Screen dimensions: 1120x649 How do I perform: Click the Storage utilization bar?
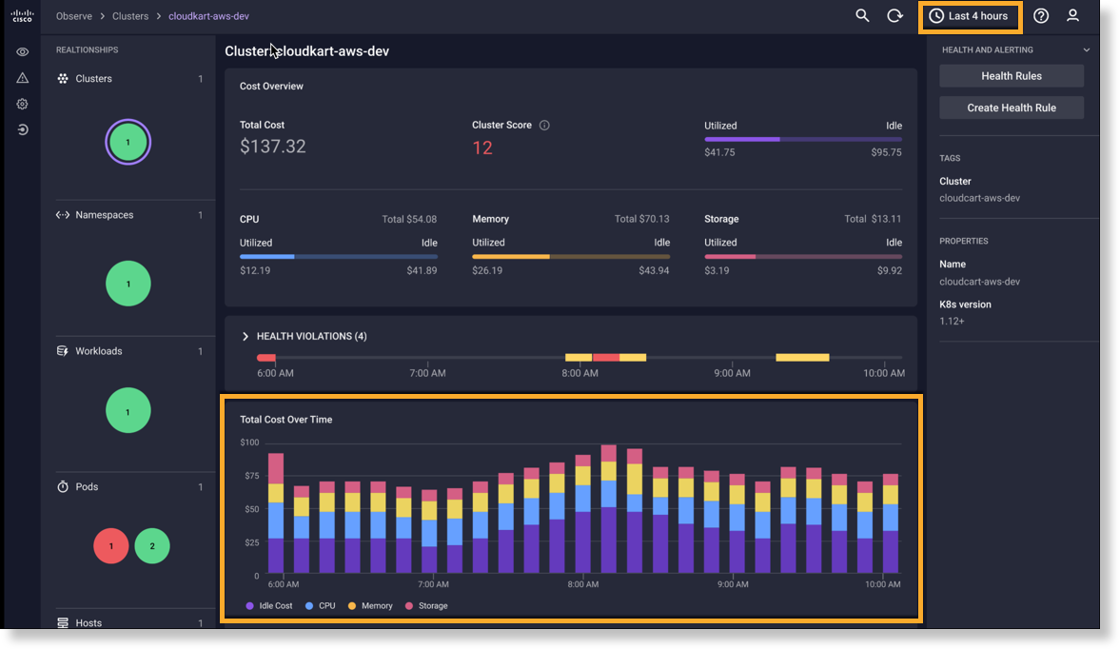[803, 256]
